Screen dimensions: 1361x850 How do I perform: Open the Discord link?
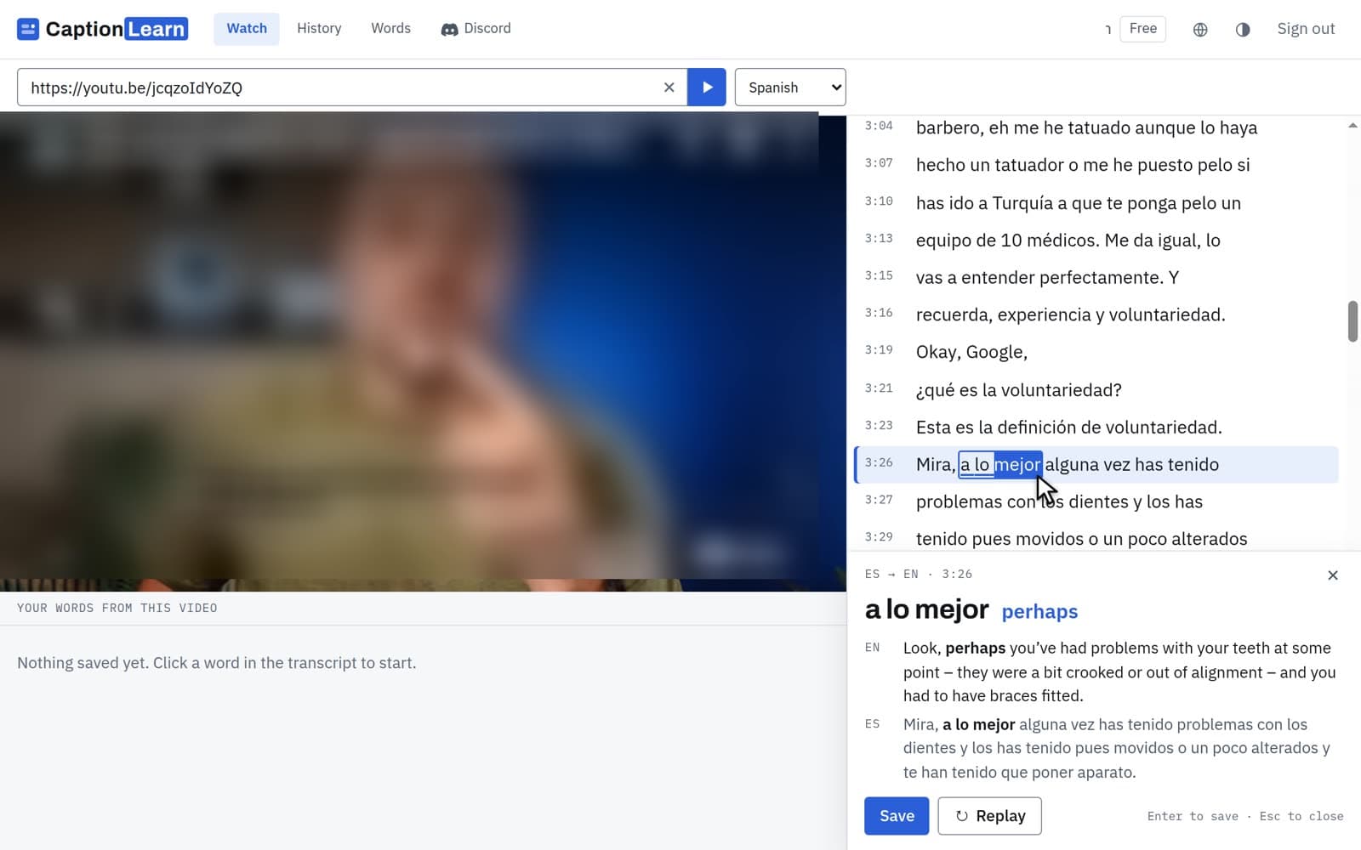(x=475, y=29)
